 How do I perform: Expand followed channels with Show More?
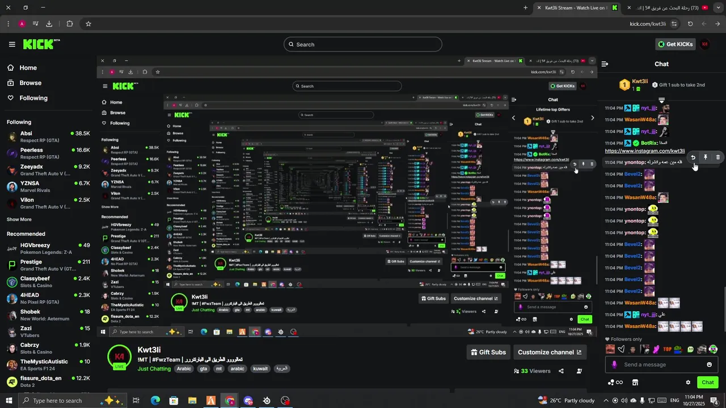pyautogui.click(x=19, y=219)
